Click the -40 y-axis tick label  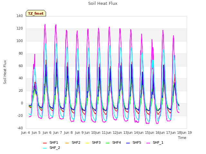coord(20,128)
